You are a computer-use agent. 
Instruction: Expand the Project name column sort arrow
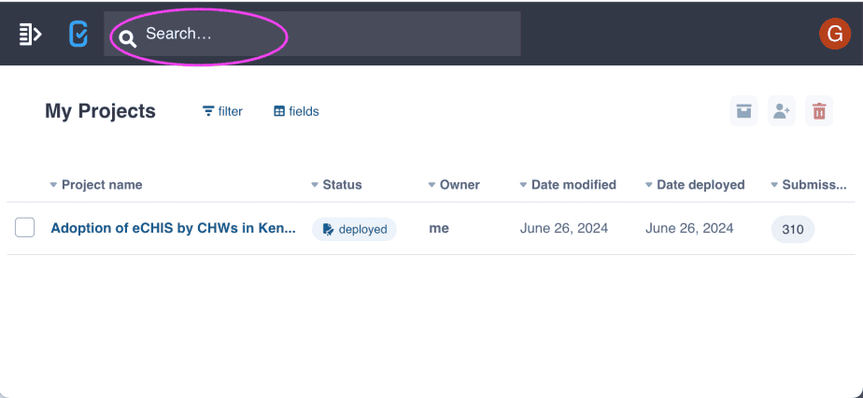pyautogui.click(x=53, y=185)
